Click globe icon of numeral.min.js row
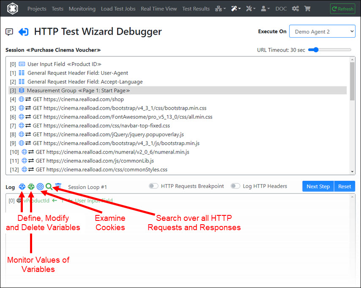 24,152
